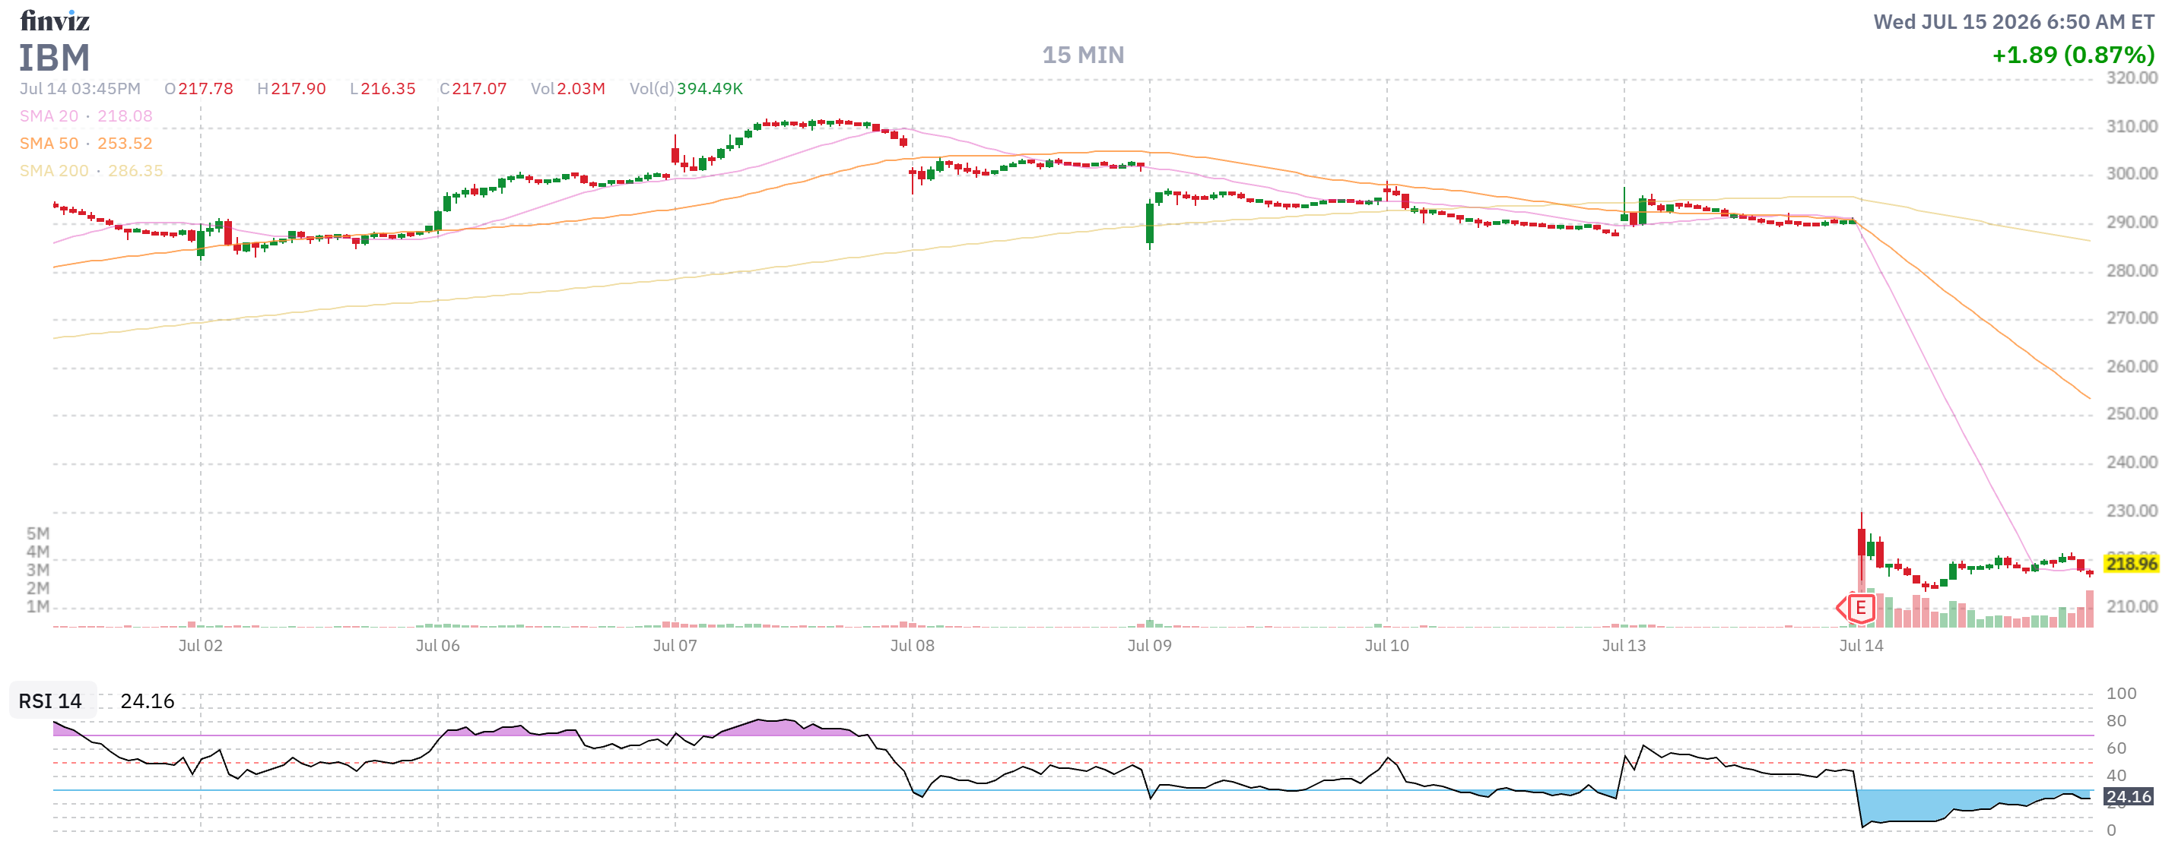This screenshot has width=2175, height=854.
Task: Click the Jul 08 date axis label
Action: [x=912, y=646]
